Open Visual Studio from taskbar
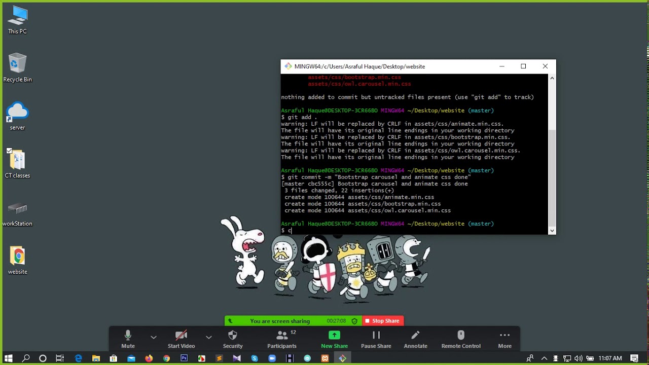Screen dimensions: 649x365 point(237,358)
